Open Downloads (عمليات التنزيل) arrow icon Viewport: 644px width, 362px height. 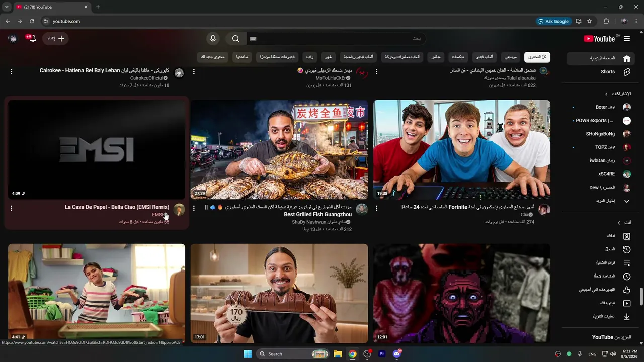click(x=627, y=317)
